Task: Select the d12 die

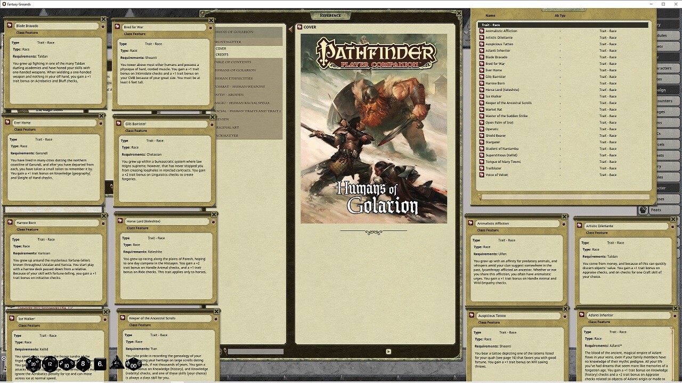Action: click(x=50, y=364)
